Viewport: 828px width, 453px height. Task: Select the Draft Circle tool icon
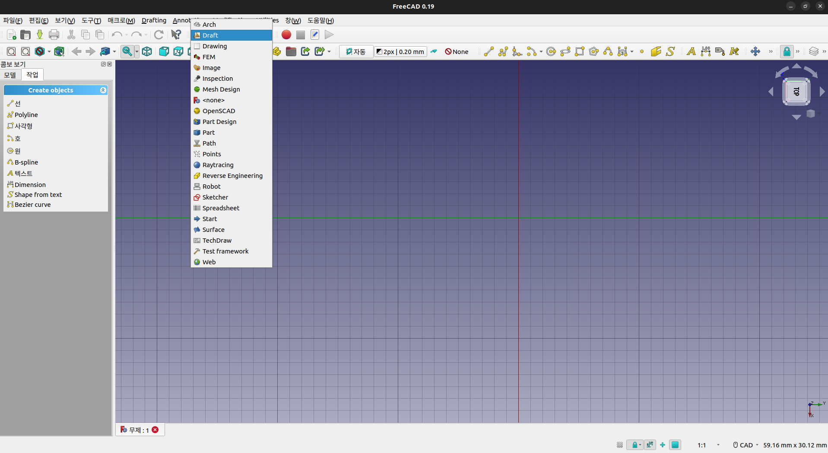point(551,52)
